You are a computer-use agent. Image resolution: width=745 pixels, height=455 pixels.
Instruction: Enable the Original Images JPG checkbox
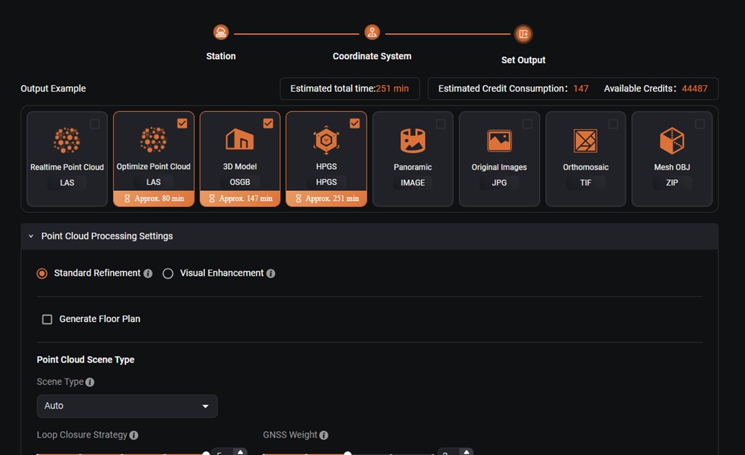(x=528, y=124)
